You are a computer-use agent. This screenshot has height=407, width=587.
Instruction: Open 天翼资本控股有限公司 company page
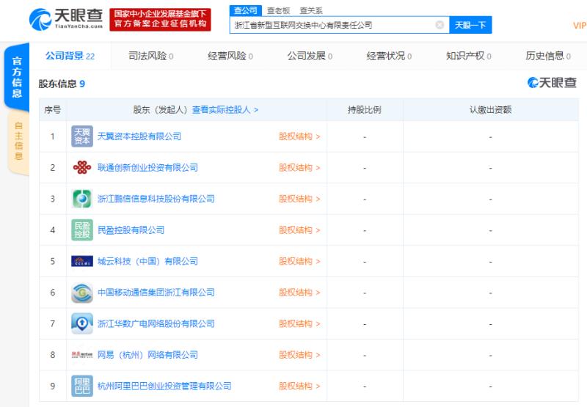139,136
